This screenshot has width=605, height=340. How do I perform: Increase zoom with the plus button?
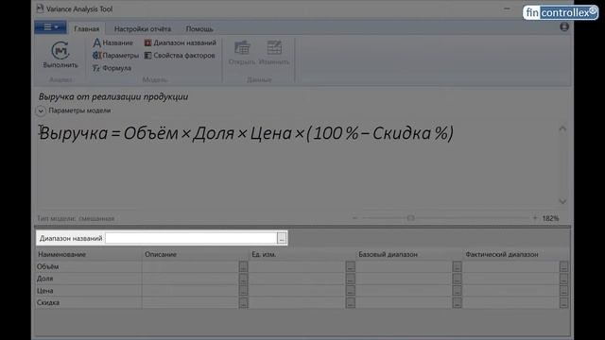click(x=535, y=218)
